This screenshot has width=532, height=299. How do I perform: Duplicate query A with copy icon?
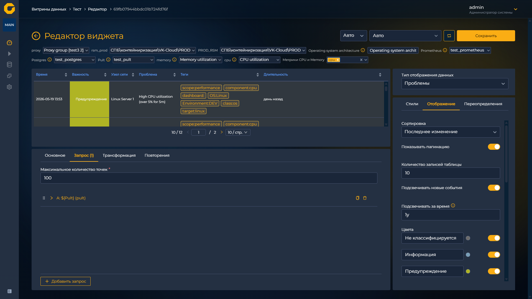click(x=357, y=198)
